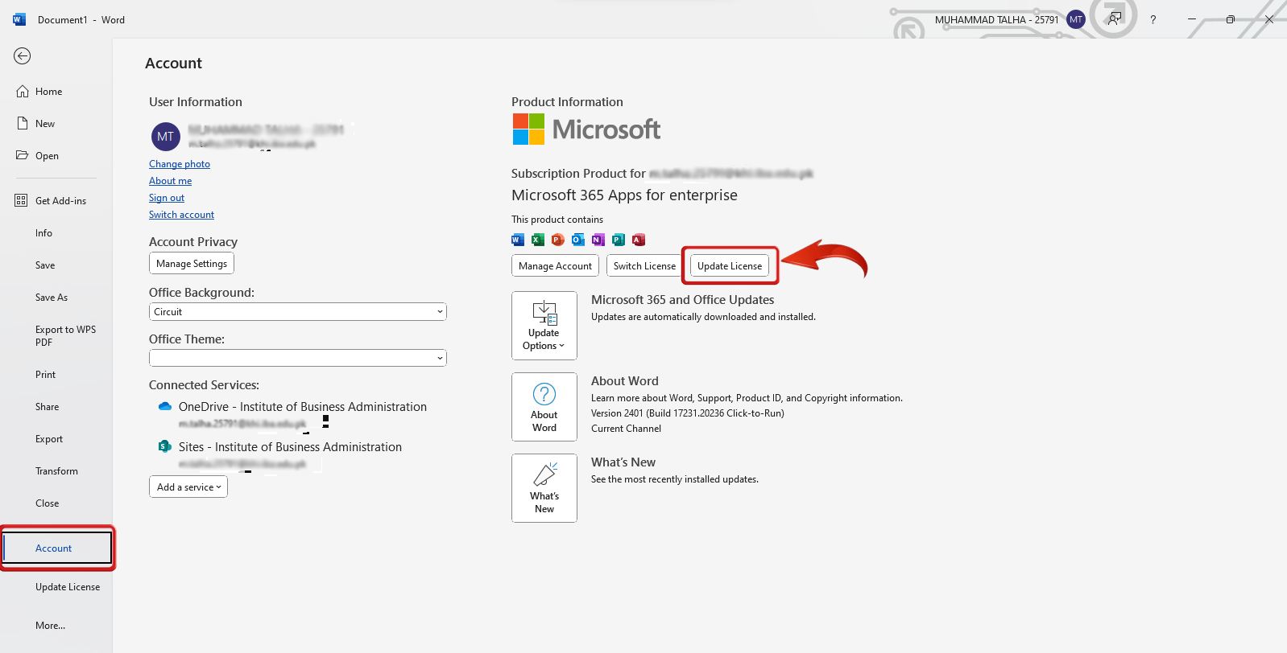The image size is (1287, 653).
Task: Click the OneNote app icon in product contents
Action: click(598, 240)
